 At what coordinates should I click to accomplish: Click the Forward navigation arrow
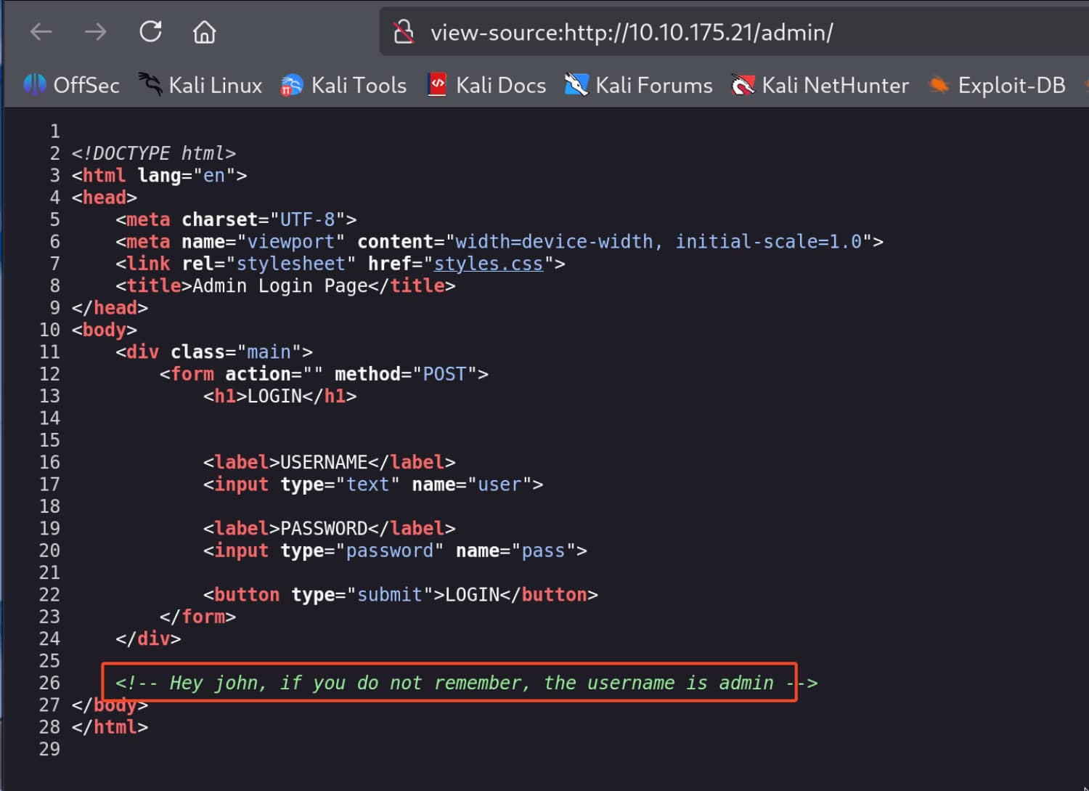[95, 32]
